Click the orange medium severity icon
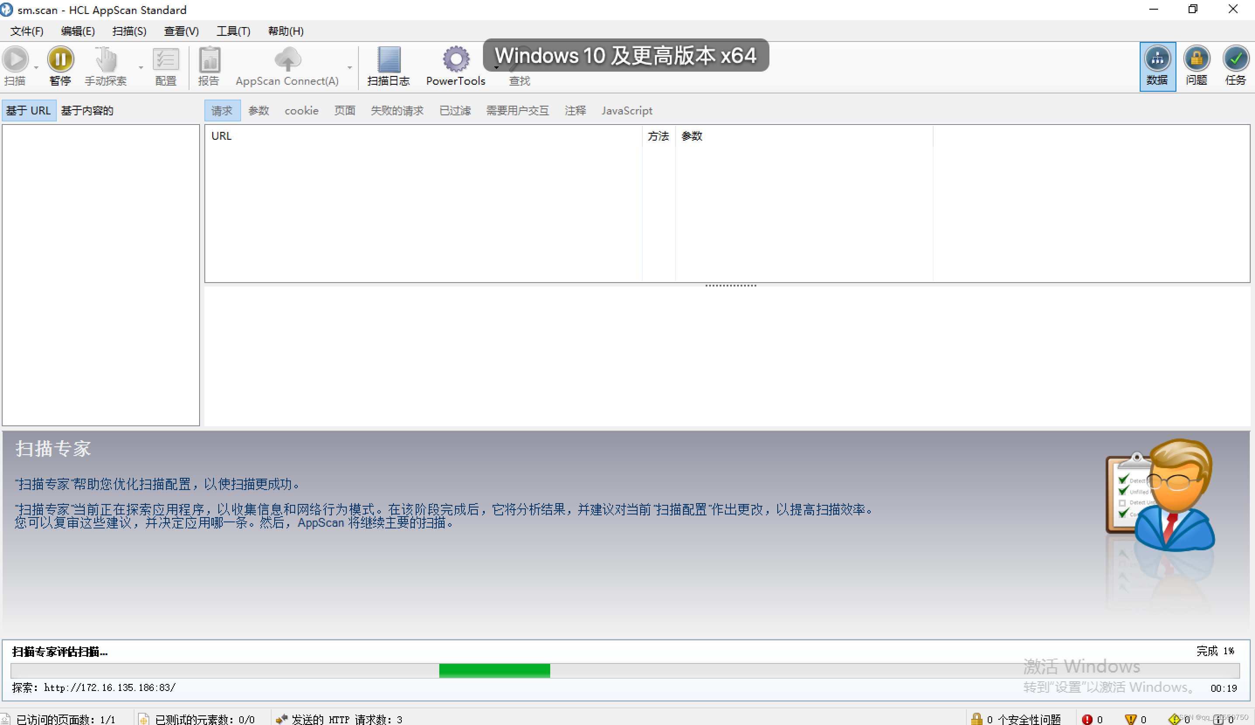1255x725 pixels. [x=1130, y=719]
